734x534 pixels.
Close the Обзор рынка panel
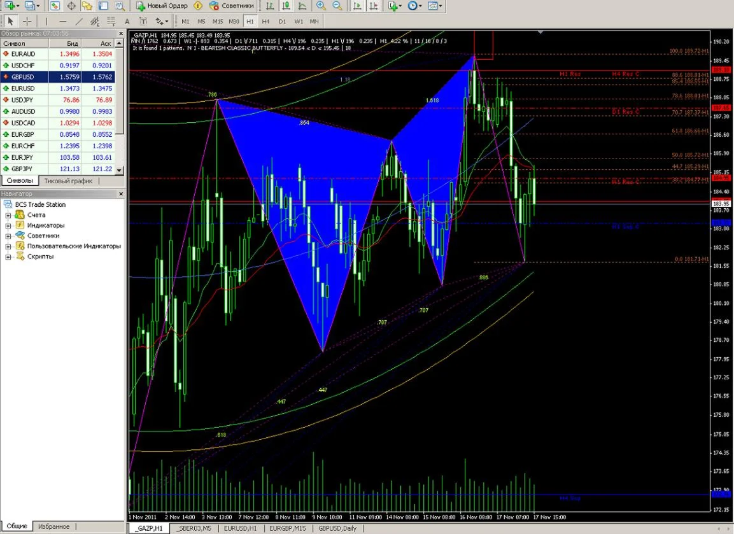pyautogui.click(x=121, y=34)
